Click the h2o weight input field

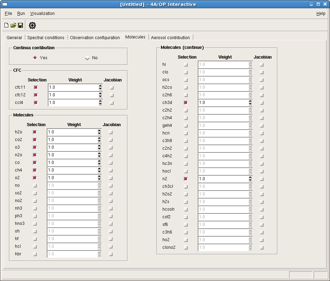pyautogui.click(x=72, y=132)
